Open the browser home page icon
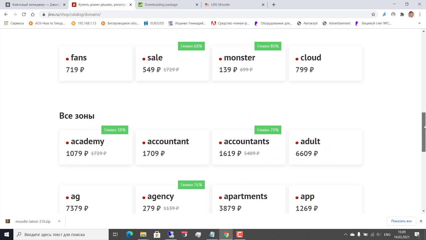426x240 pixels. 33,14
